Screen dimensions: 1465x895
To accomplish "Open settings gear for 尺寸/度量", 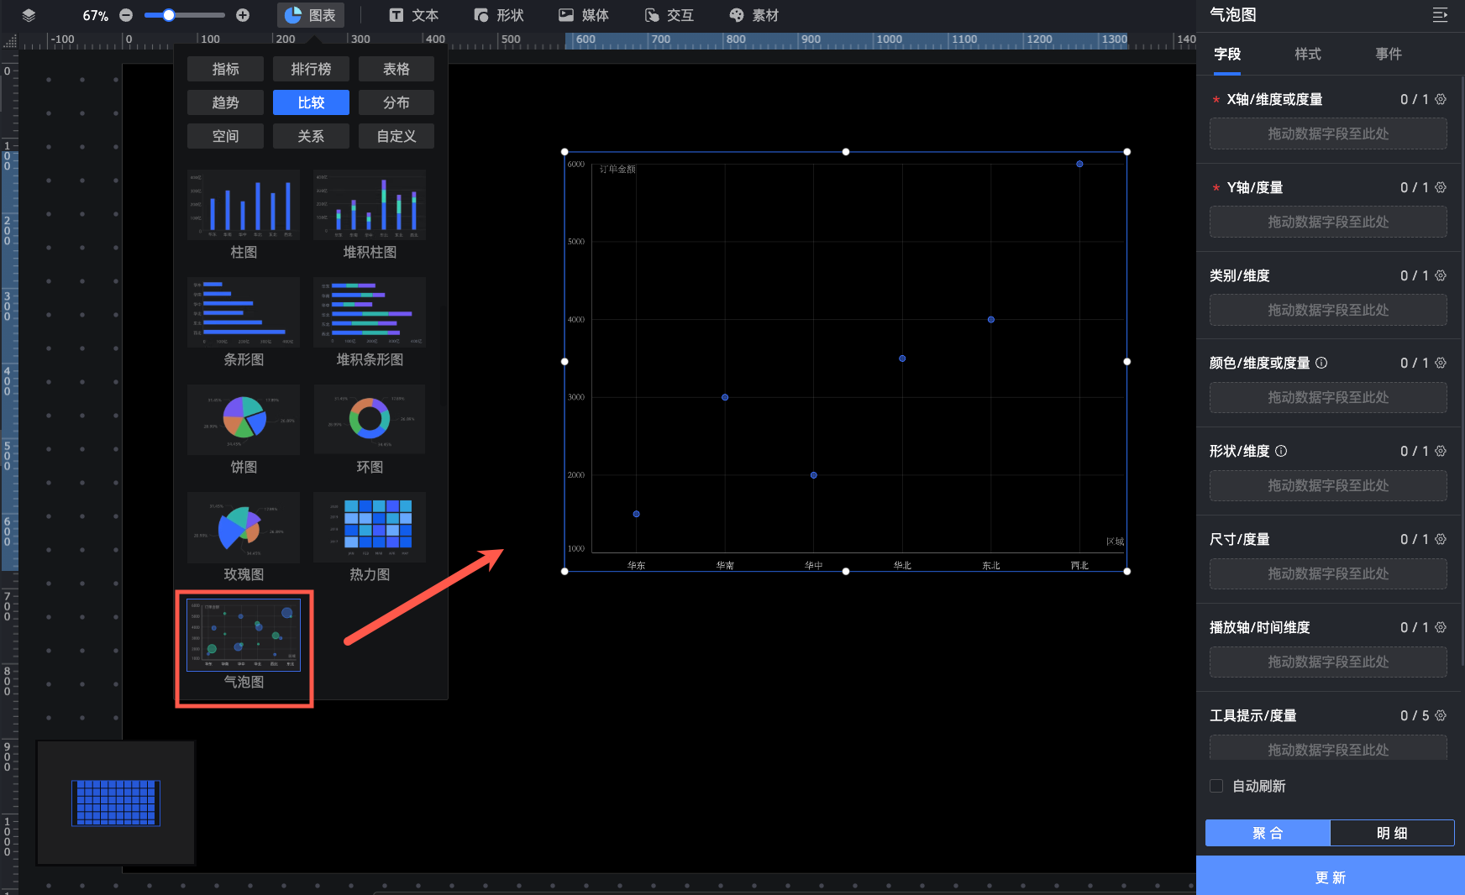I will coord(1441,539).
